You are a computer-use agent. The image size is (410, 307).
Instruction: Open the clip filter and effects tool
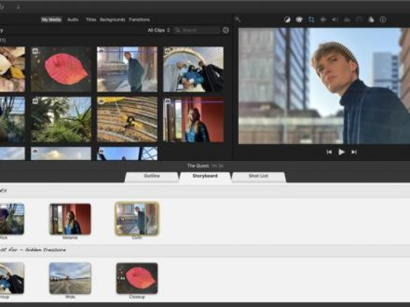371,19
